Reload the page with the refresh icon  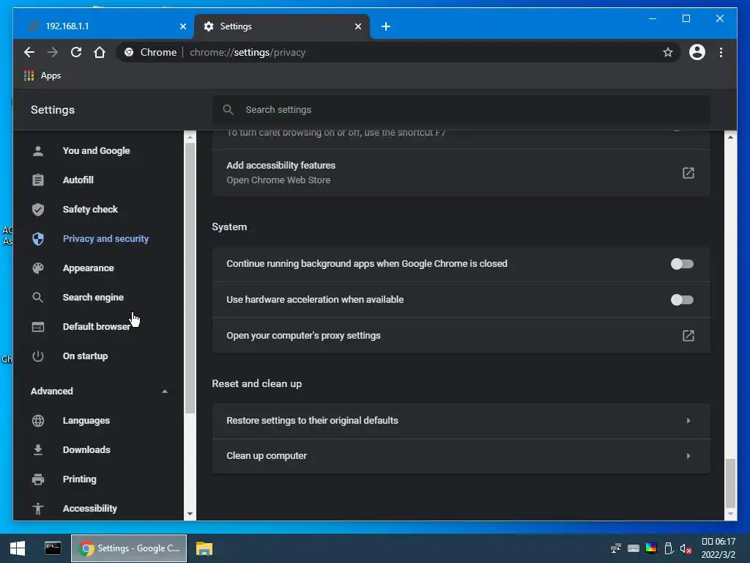[76, 52]
